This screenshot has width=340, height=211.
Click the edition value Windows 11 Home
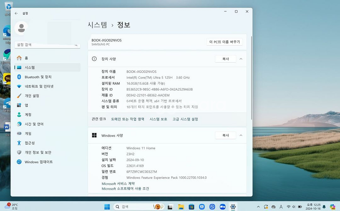click(141, 148)
